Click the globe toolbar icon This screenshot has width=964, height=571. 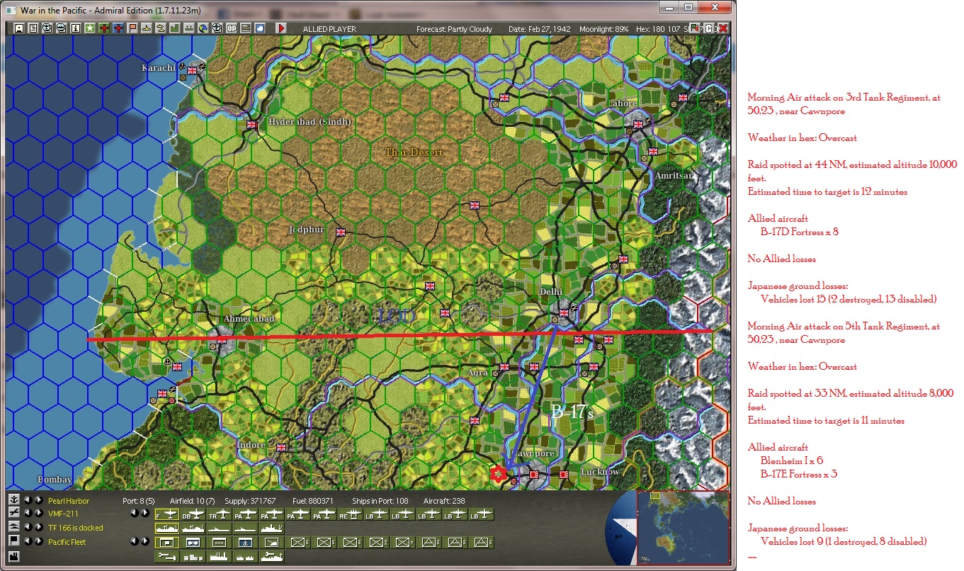pos(203,28)
